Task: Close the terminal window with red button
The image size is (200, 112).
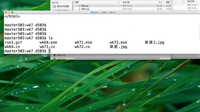Action: point(6,12)
